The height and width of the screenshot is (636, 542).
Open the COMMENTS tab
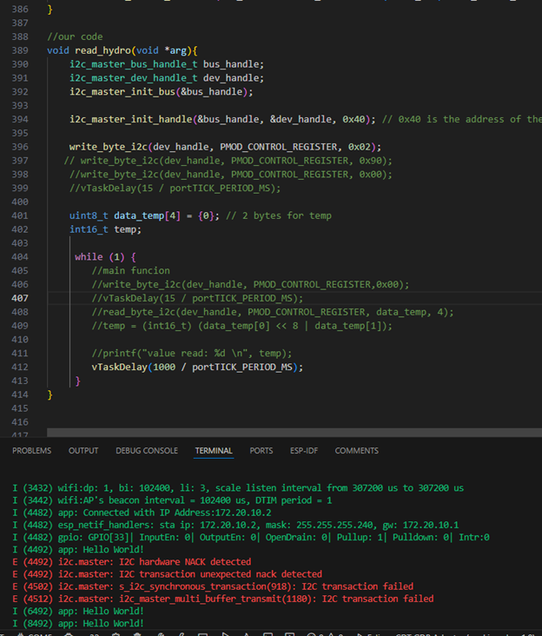click(x=356, y=451)
